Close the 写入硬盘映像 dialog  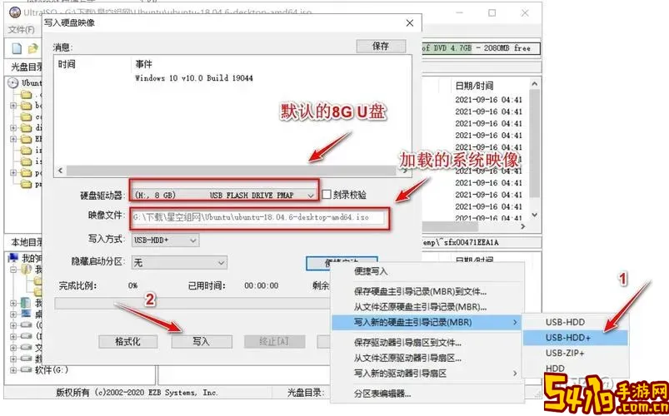[410, 23]
